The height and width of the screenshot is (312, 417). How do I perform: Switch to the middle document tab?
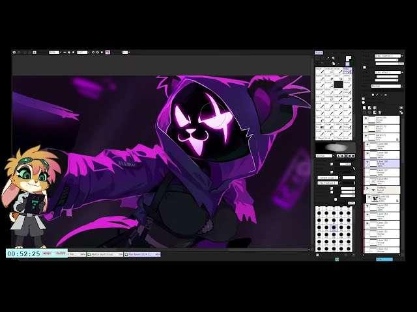(x=105, y=254)
